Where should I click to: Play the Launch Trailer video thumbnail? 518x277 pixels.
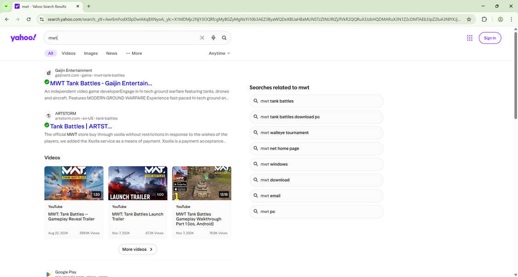(x=138, y=183)
